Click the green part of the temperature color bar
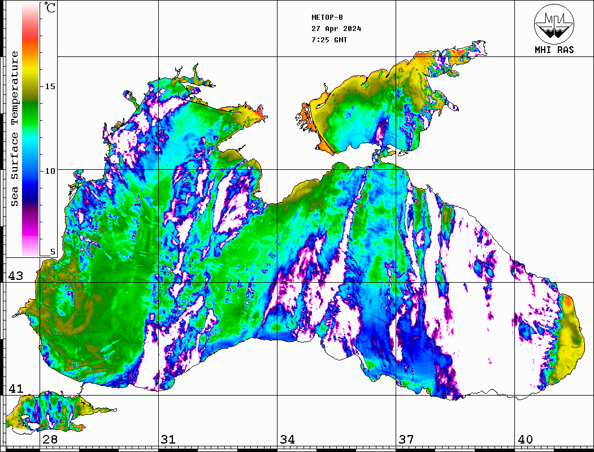Viewport: 594px width, 452px height. pos(31,113)
